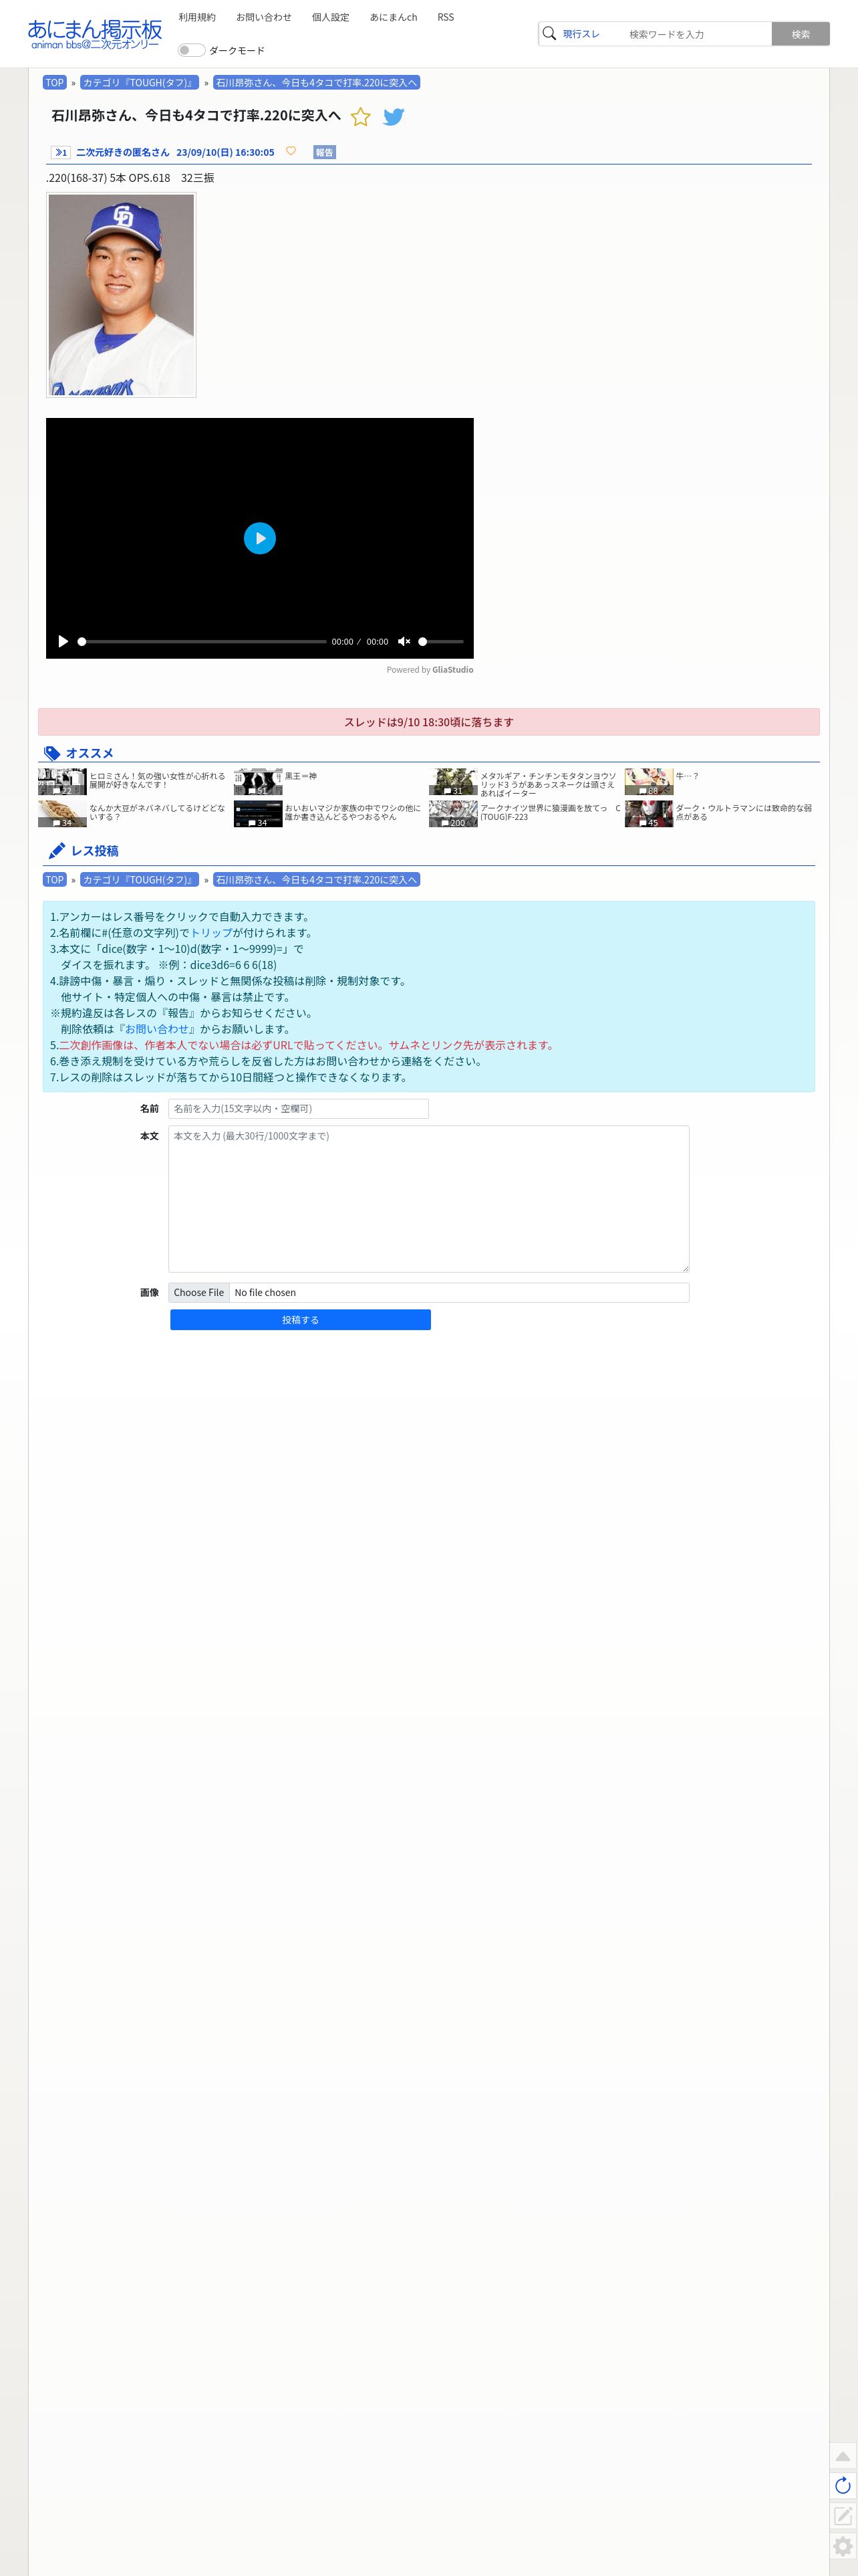Submit the reply with the 投稿する button
This screenshot has height=2576, width=858.
point(301,1320)
